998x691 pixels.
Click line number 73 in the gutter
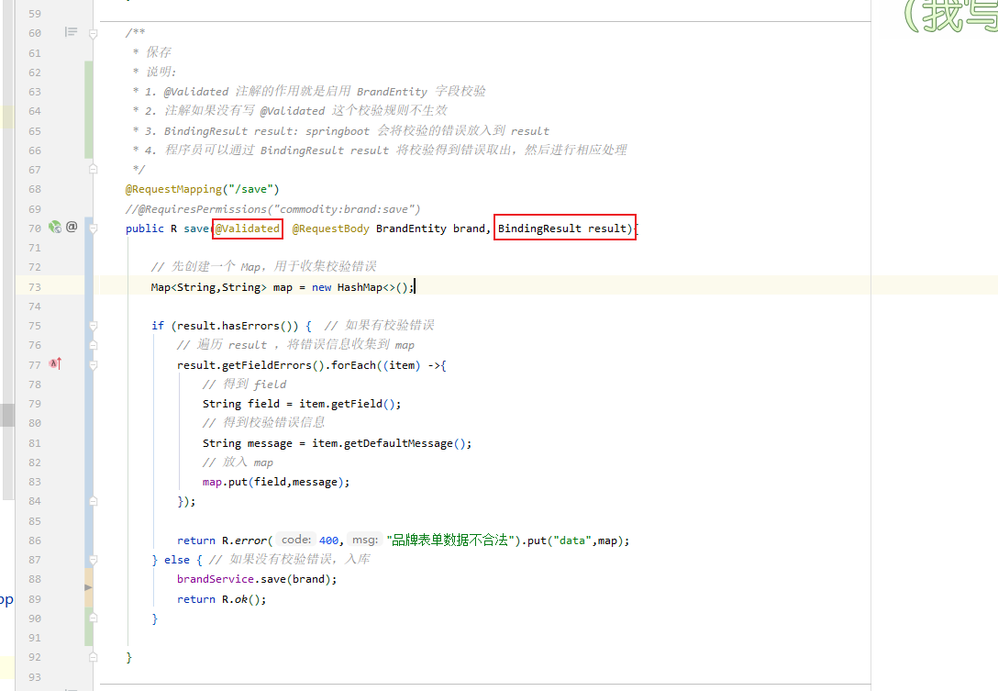[x=34, y=287]
